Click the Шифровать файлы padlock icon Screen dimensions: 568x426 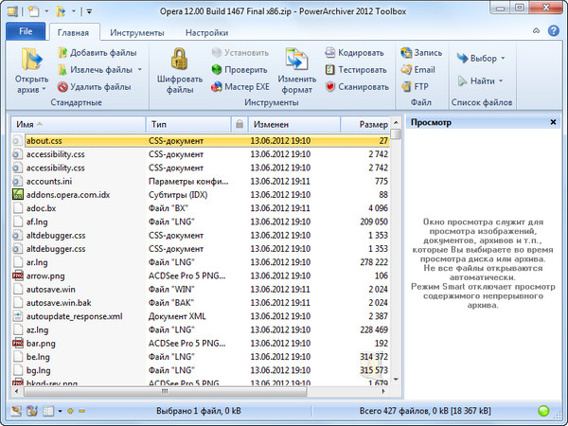pos(179,59)
